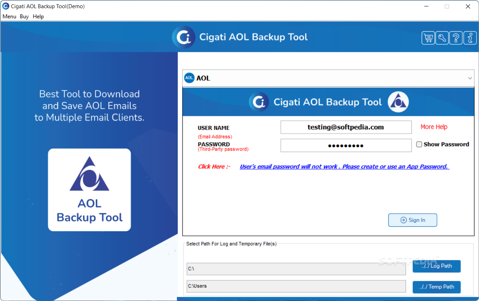Click the USER NAME label
This screenshot has height=301, width=479.
pyautogui.click(x=214, y=128)
